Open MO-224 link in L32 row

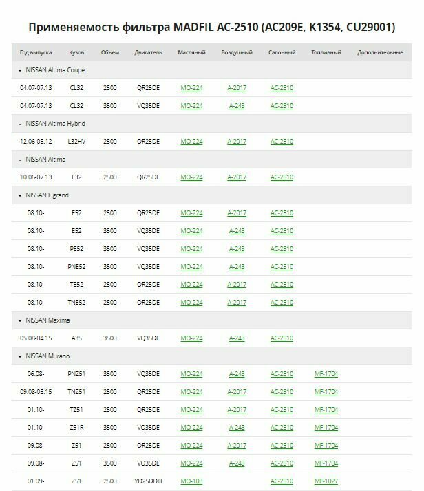coord(191,177)
